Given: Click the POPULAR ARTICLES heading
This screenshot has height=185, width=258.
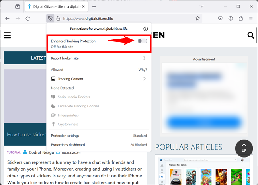Looking at the screenshot, I should (189, 147).
